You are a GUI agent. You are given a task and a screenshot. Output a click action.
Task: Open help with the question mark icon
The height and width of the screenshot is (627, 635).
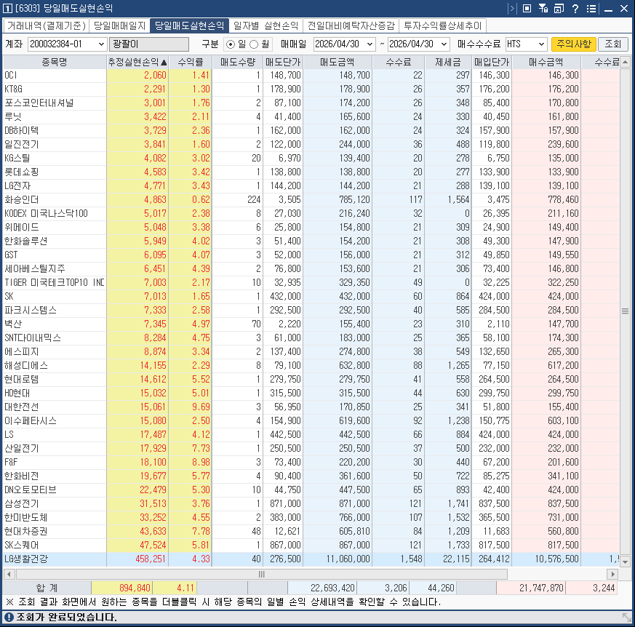(575, 8)
